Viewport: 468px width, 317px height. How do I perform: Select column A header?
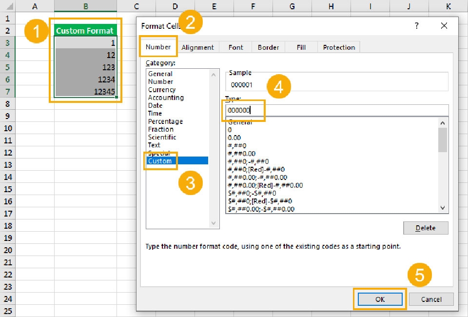pyautogui.click(x=35, y=6)
